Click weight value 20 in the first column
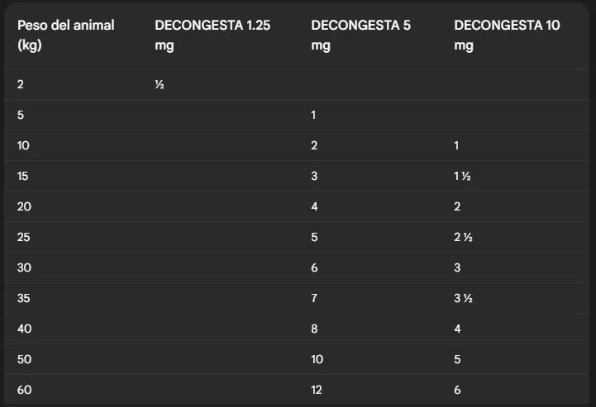Viewport: 596px width, 407px height. [24, 206]
